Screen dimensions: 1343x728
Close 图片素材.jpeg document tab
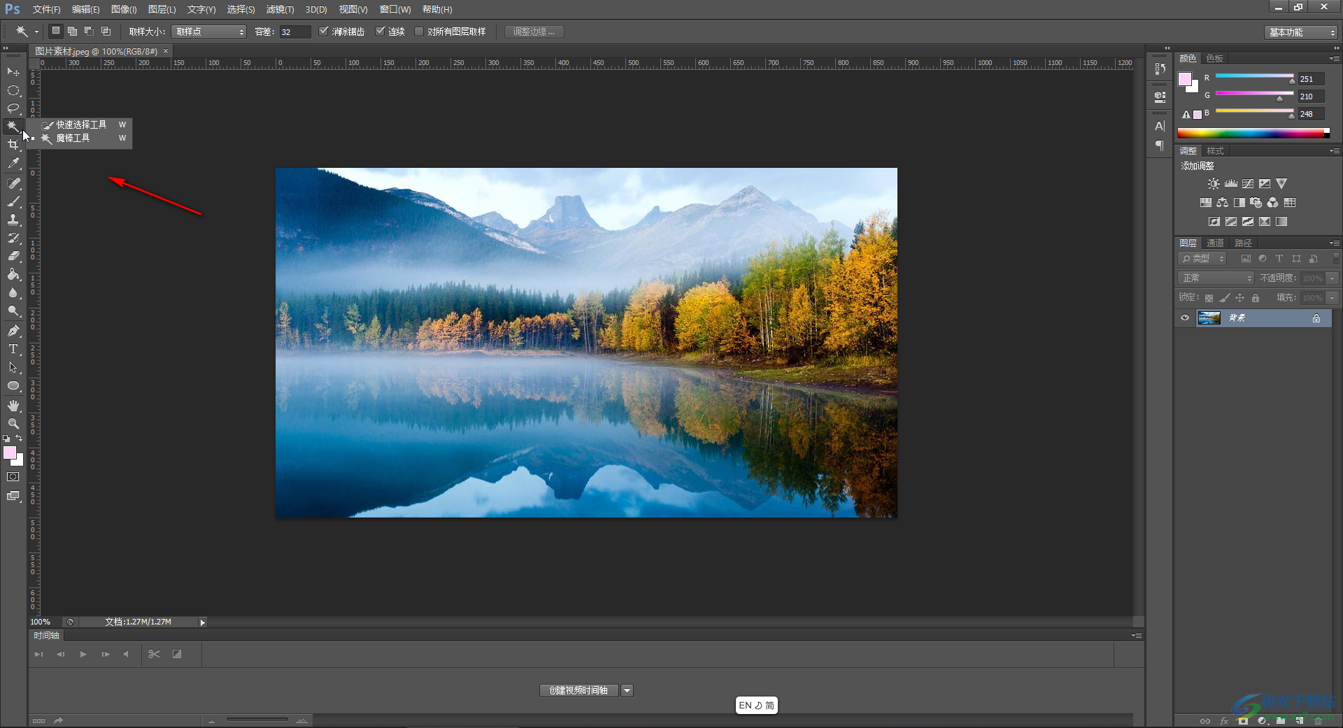coord(166,51)
